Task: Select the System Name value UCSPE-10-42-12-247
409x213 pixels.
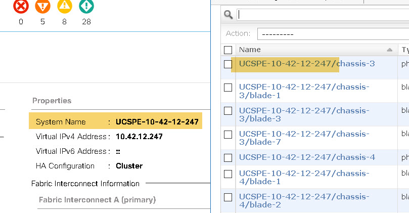Action: (x=157, y=121)
